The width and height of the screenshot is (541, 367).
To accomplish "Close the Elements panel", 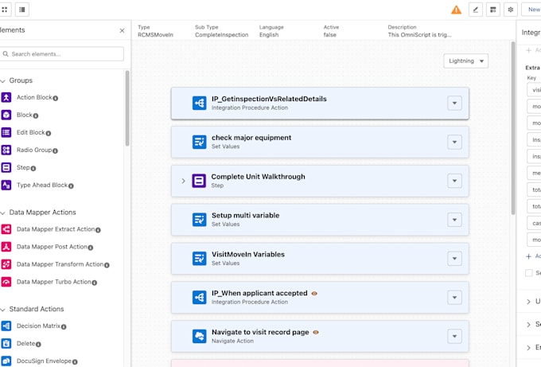I will click(x=123, y=31).
